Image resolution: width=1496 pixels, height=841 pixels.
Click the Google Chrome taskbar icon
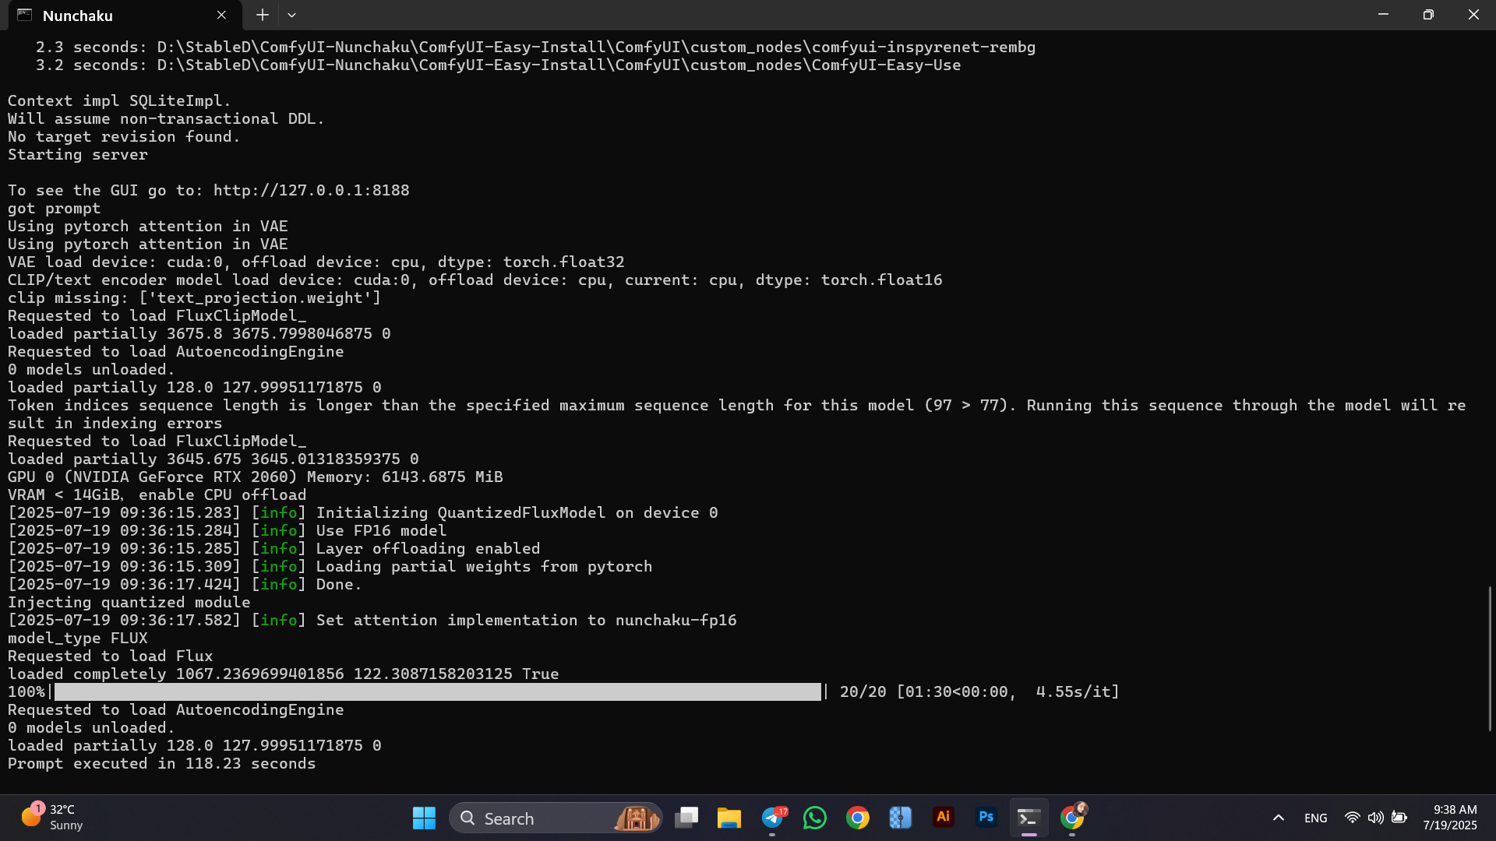(x=858, y=818)
